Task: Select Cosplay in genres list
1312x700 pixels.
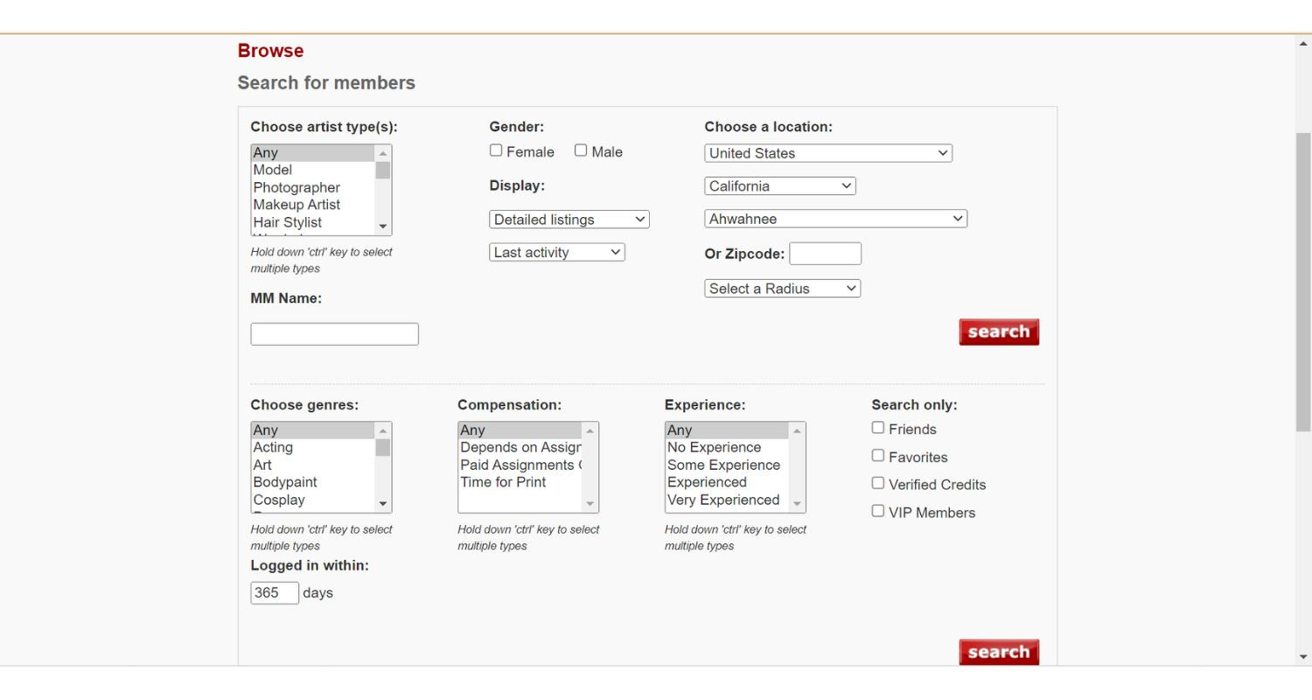Action: point(313,500)
